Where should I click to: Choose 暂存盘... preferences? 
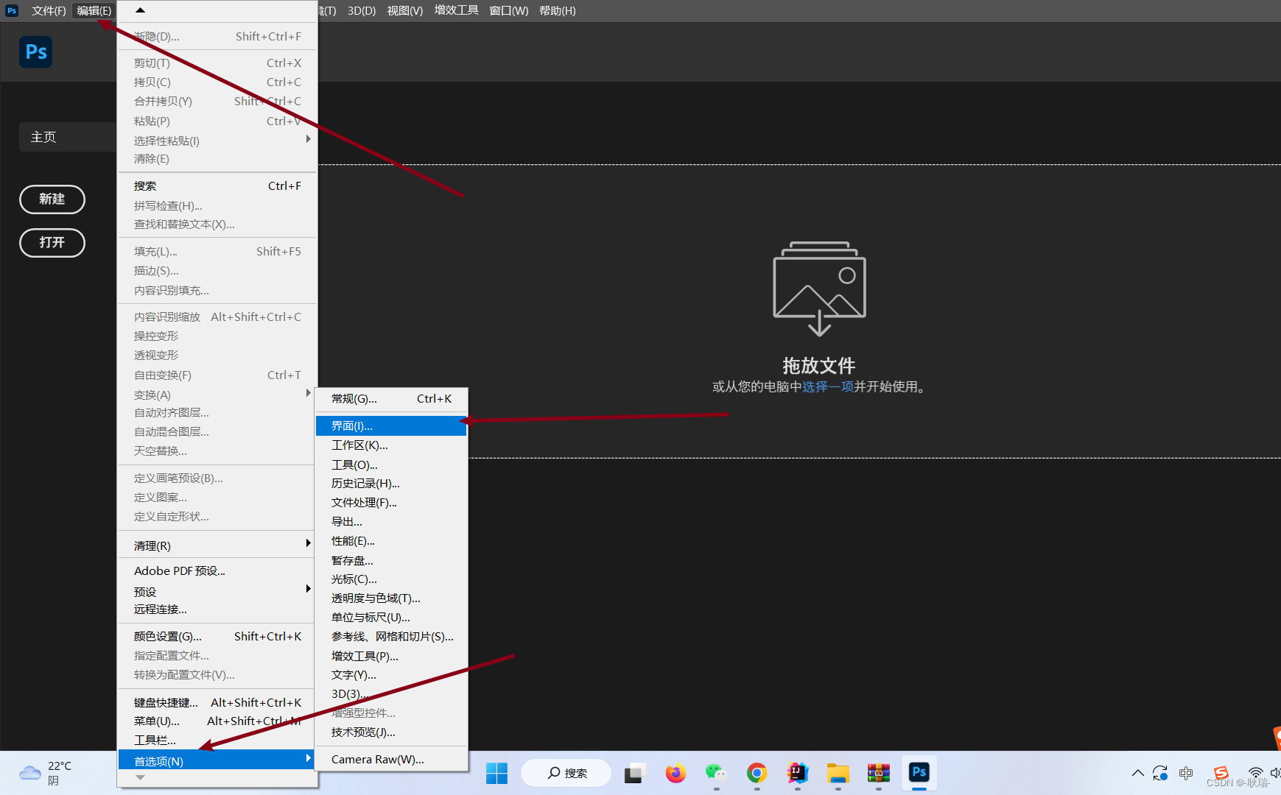(391, 560)
